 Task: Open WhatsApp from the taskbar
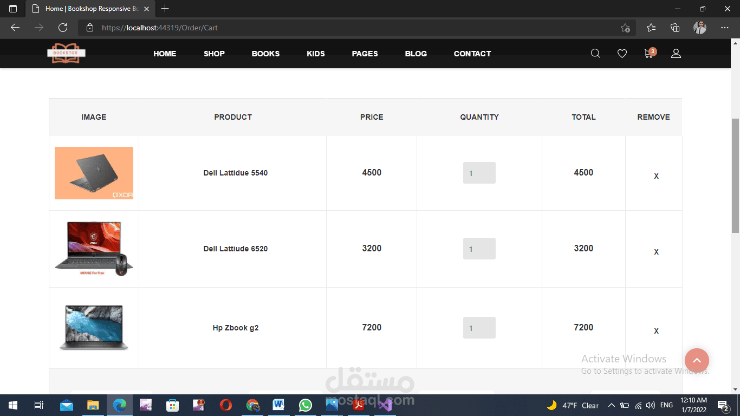[x=306, y=405]
